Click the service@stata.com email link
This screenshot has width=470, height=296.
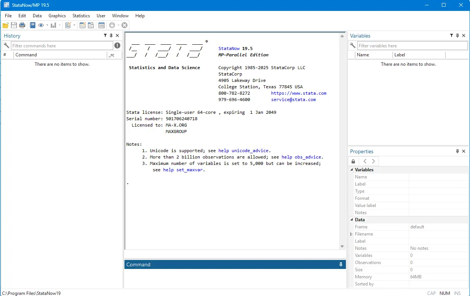pyautogui.click(x=293, y=100)
